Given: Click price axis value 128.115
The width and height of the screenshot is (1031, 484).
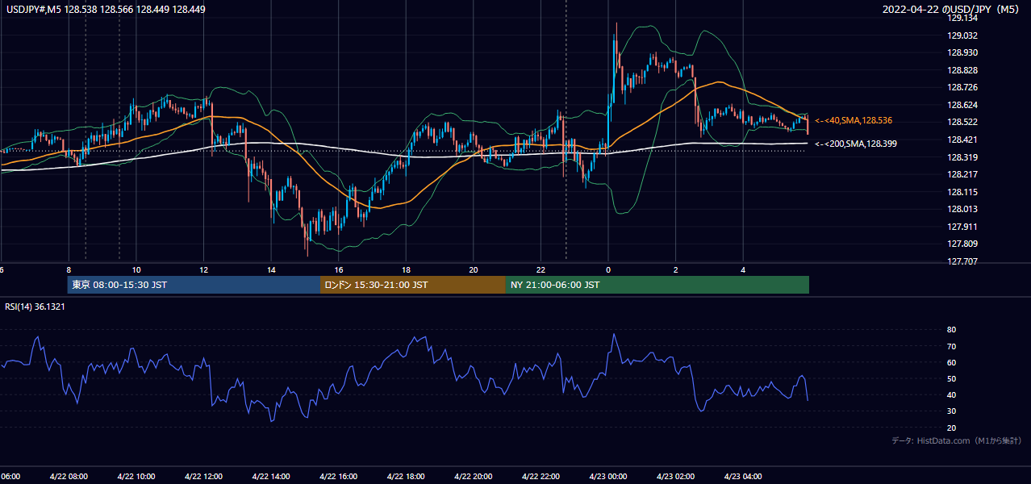Looking at the screenshot, I should [962, 192].
